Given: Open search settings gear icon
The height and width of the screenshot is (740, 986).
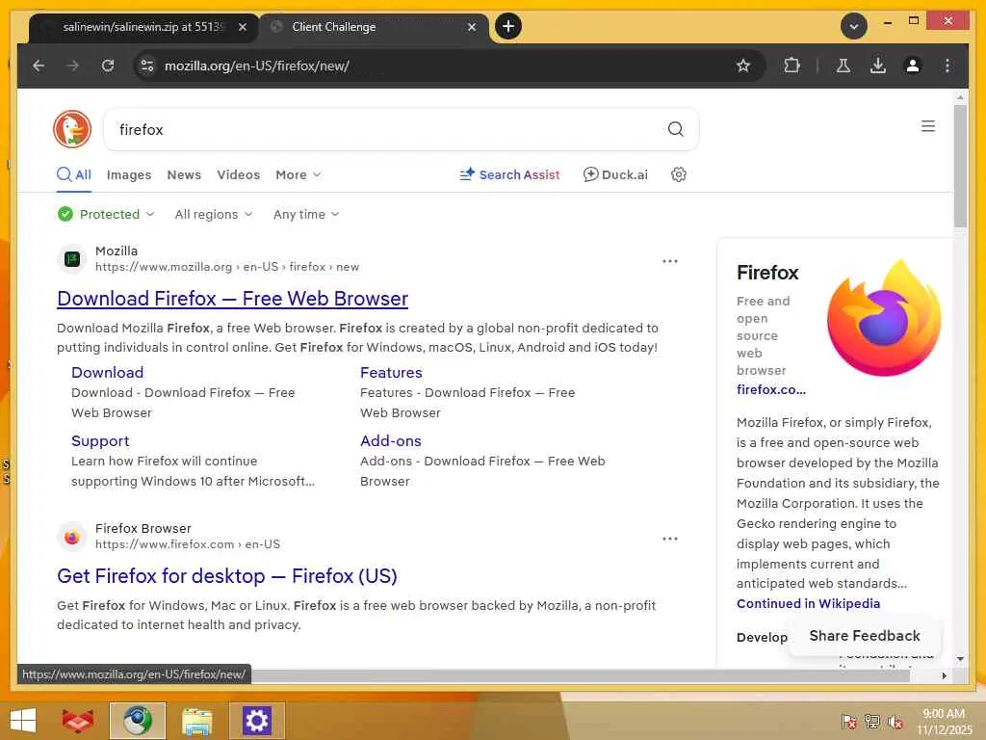Looking at the screenshot, I should pyautogui.click(x=678, y=175).
